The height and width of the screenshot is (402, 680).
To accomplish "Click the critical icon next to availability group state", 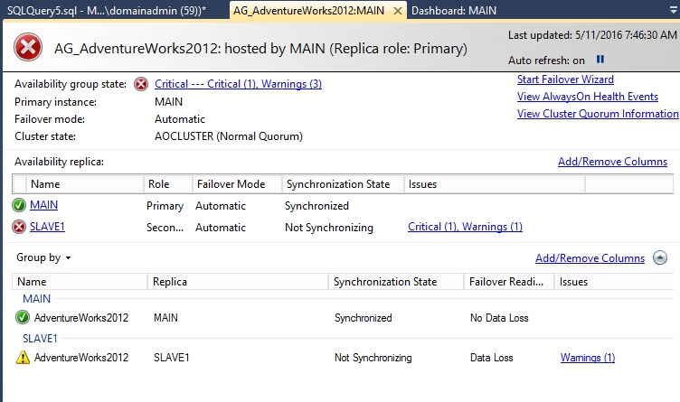I will click(x=141, y=84).
